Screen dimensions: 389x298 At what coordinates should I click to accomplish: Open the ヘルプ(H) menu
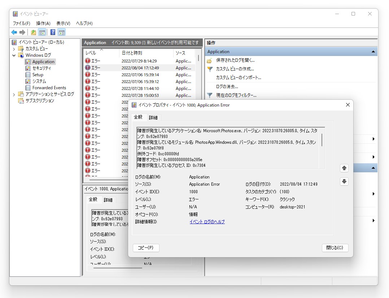pyautogui.click(x=84, y=23)
